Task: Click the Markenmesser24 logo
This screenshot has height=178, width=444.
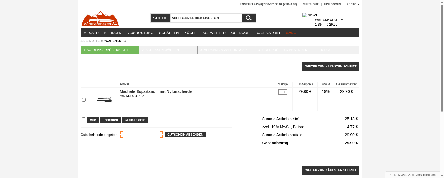Action: coord(100,19)
